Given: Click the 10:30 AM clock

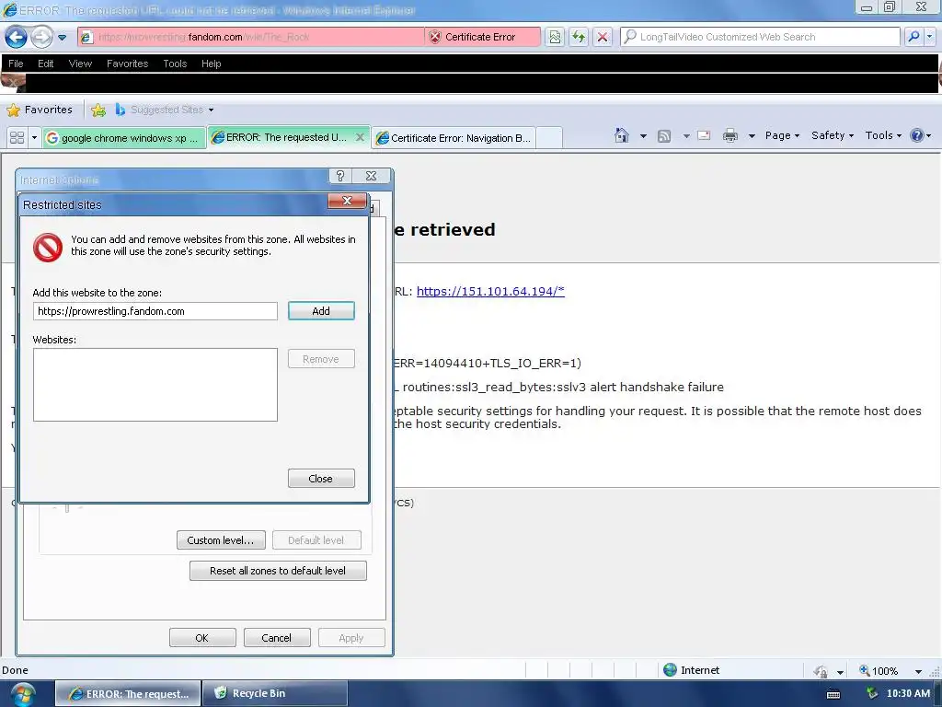Looking at the screenshot, I should [x=908, y=693].
